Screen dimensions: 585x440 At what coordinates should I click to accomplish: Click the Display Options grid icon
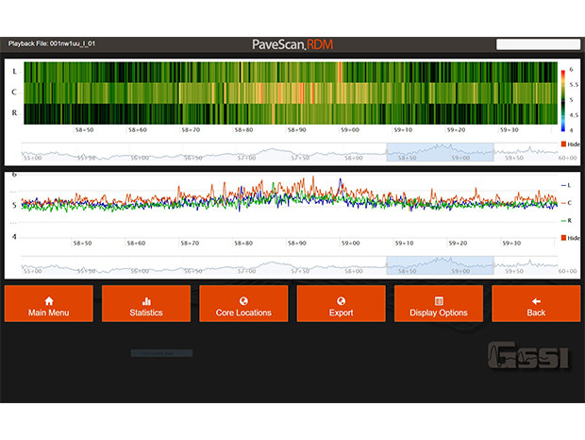(x=439, y=301)
